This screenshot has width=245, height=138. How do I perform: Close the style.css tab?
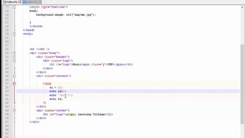[39, 2]
